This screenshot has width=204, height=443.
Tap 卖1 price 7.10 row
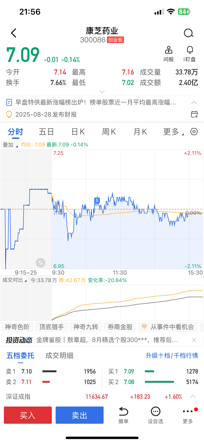click(x=51, y=371)
